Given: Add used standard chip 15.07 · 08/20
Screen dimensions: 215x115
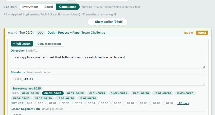Looking at the screenshot, I should pyautogui.click(x=88, y=99).
